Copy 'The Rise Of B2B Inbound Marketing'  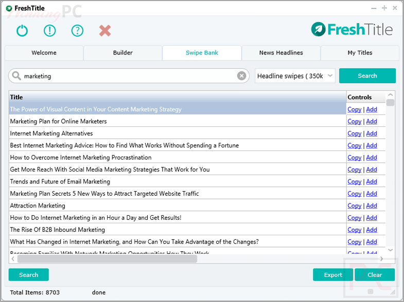click(x=354, y=230)
